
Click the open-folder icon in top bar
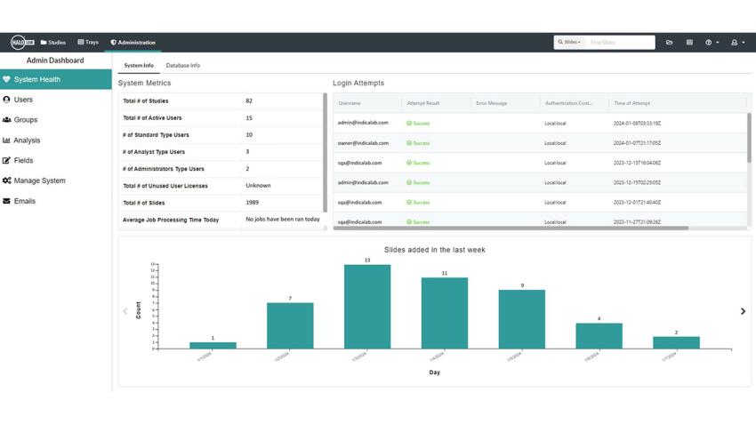[x=669, y=42]
